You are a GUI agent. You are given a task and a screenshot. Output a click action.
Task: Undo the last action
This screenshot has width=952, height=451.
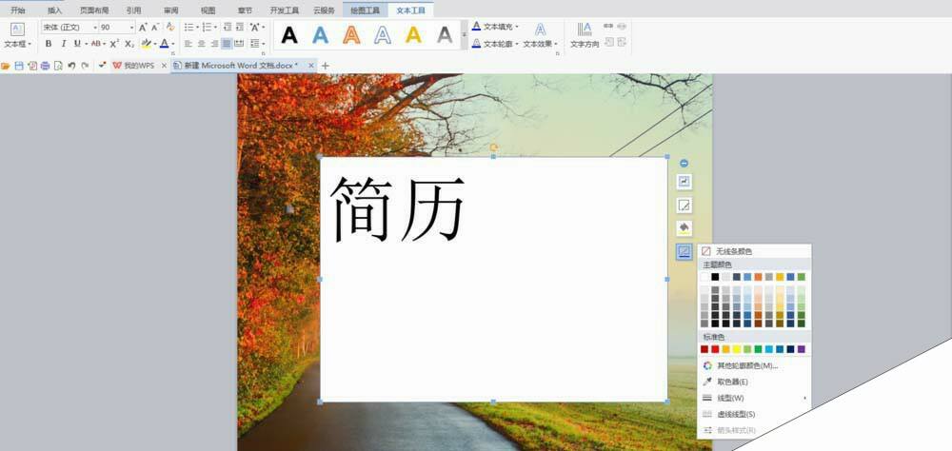[71, 66]
